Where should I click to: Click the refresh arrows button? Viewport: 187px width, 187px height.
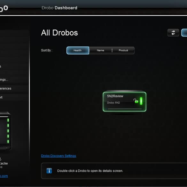coord(173,33)
